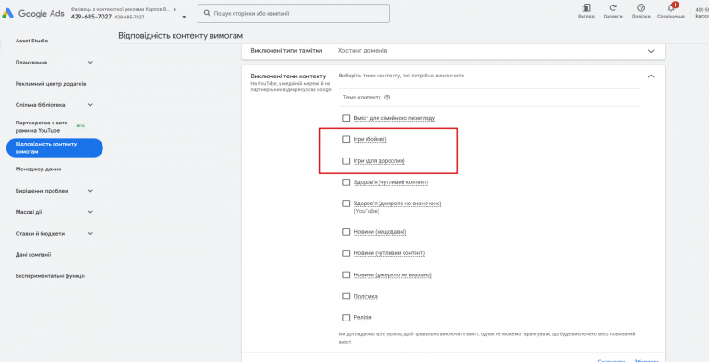Click the Відповідність контенту вимогам page title
Screen dimensions: 709x362
(180, 36)
